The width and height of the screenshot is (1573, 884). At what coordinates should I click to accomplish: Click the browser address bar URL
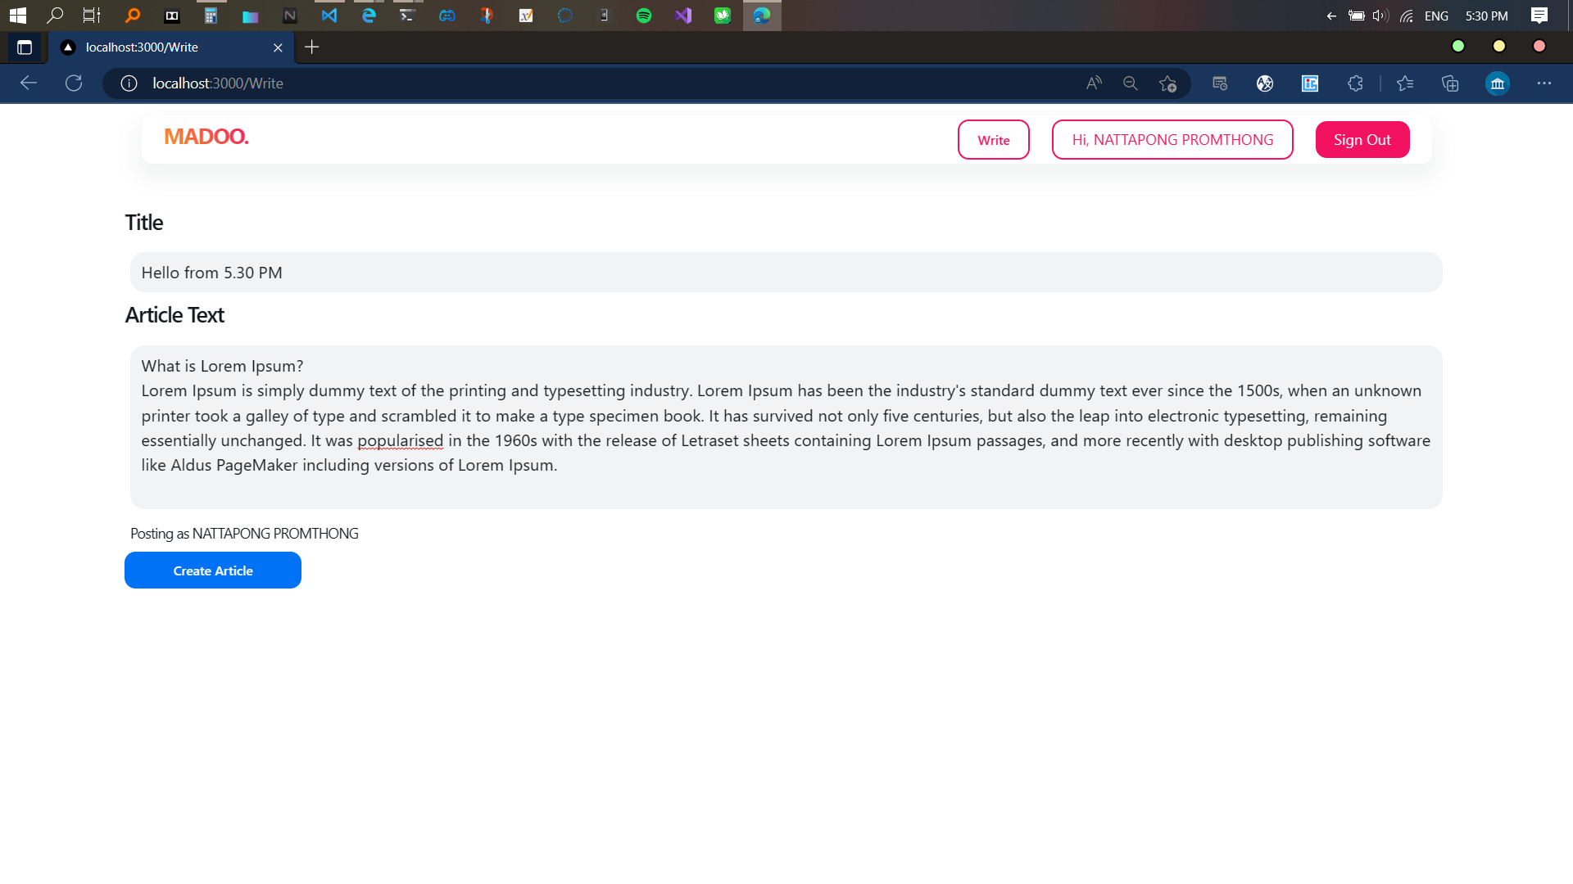[218, 83]
